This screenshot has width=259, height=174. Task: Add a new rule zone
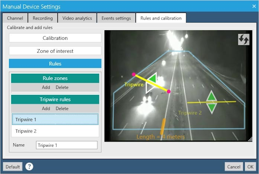[46, 87]
